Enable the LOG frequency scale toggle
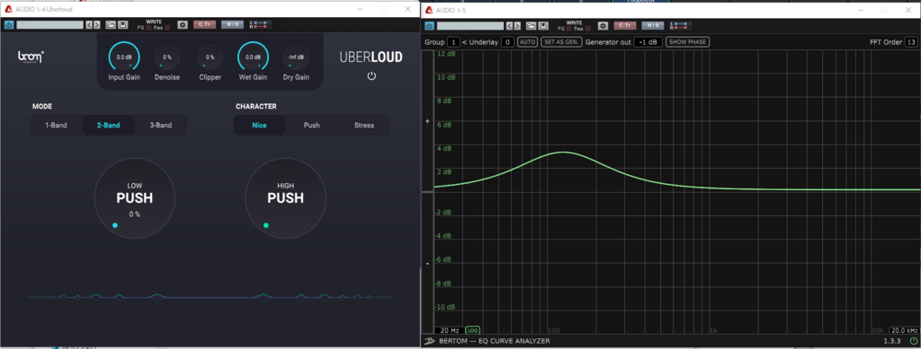 coord(472,330)
